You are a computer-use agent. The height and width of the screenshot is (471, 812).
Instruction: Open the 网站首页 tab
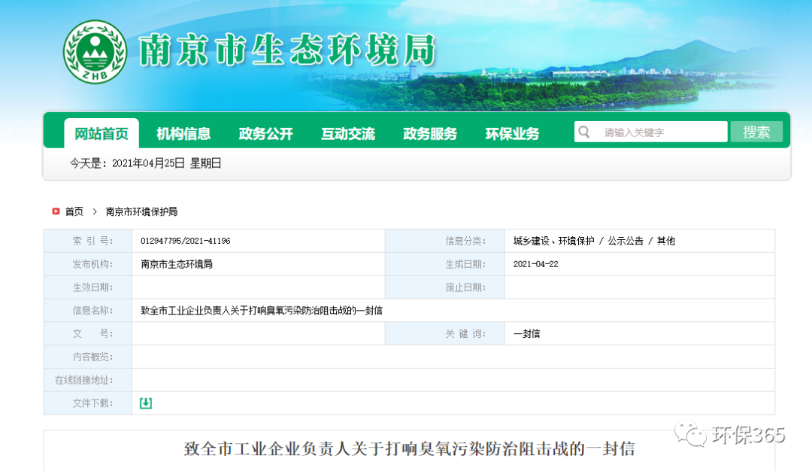click(x=101, y=134)
